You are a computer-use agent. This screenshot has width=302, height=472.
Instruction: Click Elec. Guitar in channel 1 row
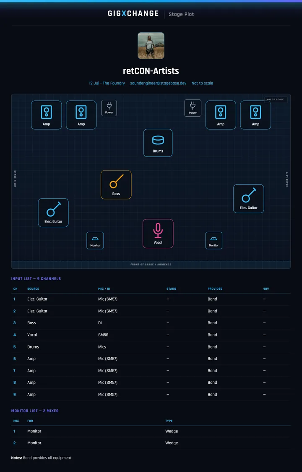(37, 299)
